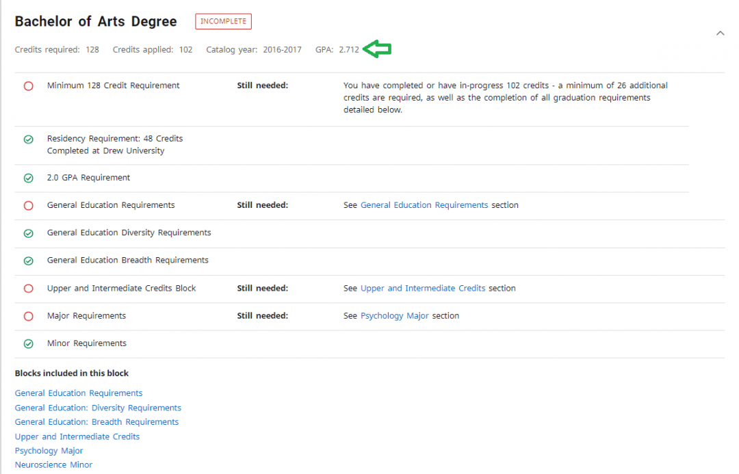Click the red circle next to General Education Requirements
The width and height of the screenshot is (739, 474).
point(28,205)
